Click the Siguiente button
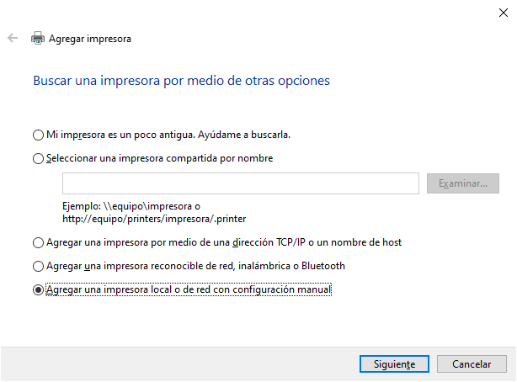 tap(388, 364)
